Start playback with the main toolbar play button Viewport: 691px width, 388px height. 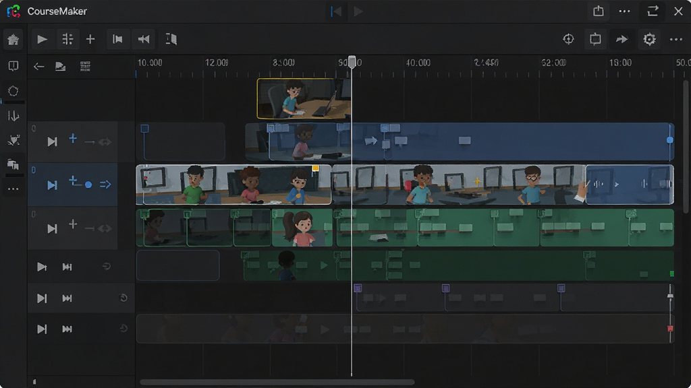point(43,39)
